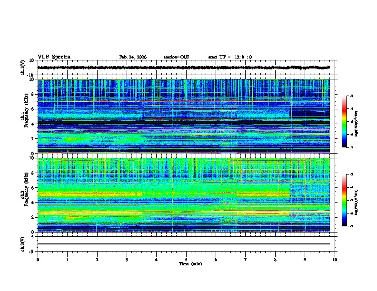Viewport: 377px width, 291px height.
Task: Click the "1" minute tick on time axis
Action: [x=67, y=260]
